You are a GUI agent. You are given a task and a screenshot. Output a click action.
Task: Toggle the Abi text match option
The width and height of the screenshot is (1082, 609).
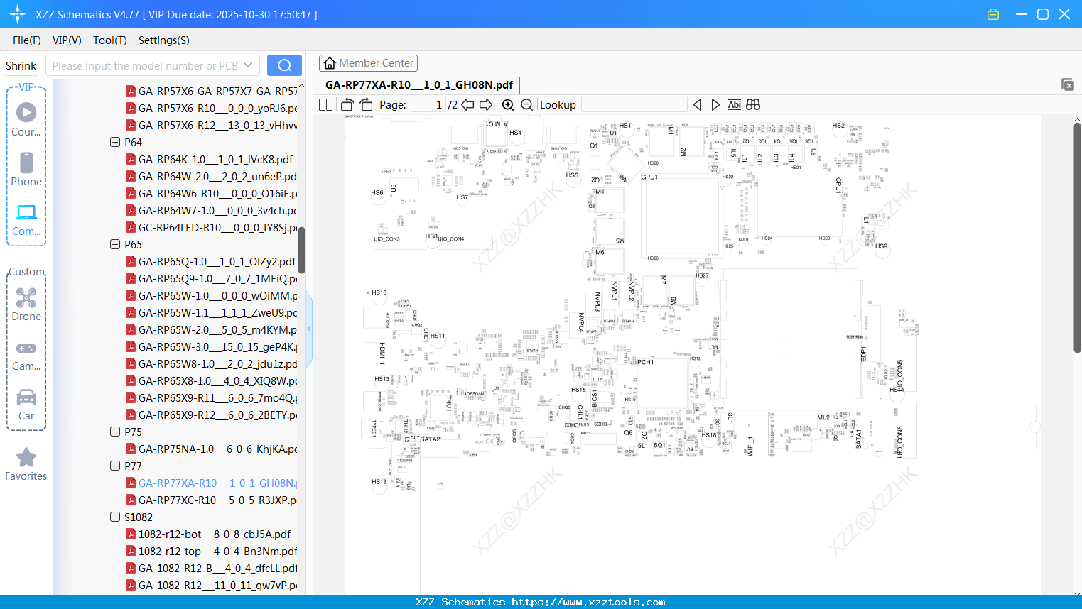(734, 104)
